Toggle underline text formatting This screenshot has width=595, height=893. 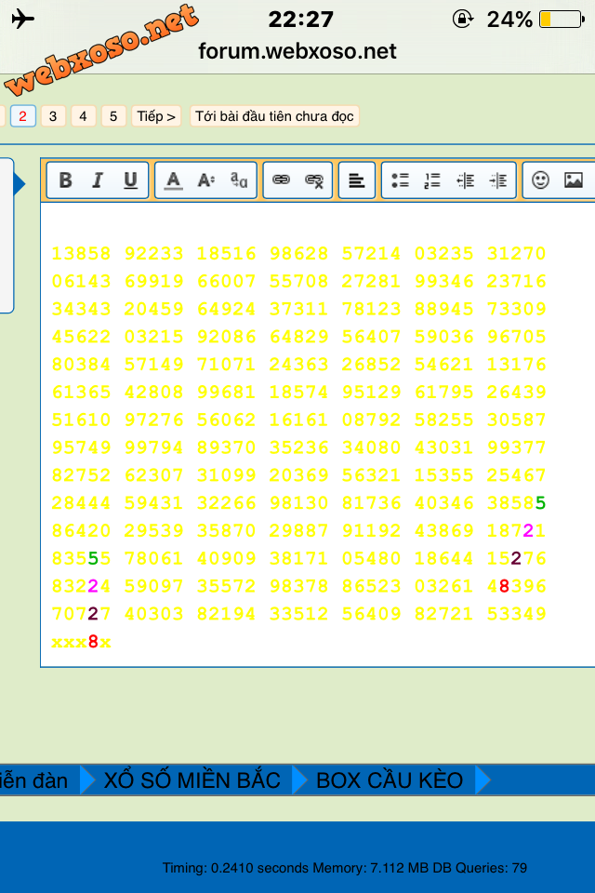coord(130,180)
